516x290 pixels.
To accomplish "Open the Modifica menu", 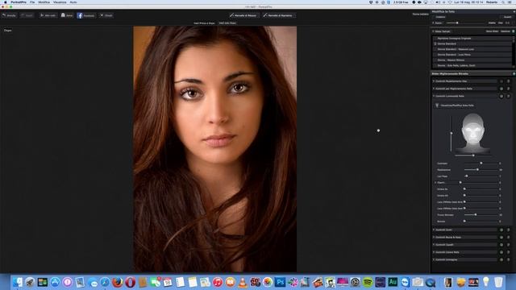I will 44,2.
